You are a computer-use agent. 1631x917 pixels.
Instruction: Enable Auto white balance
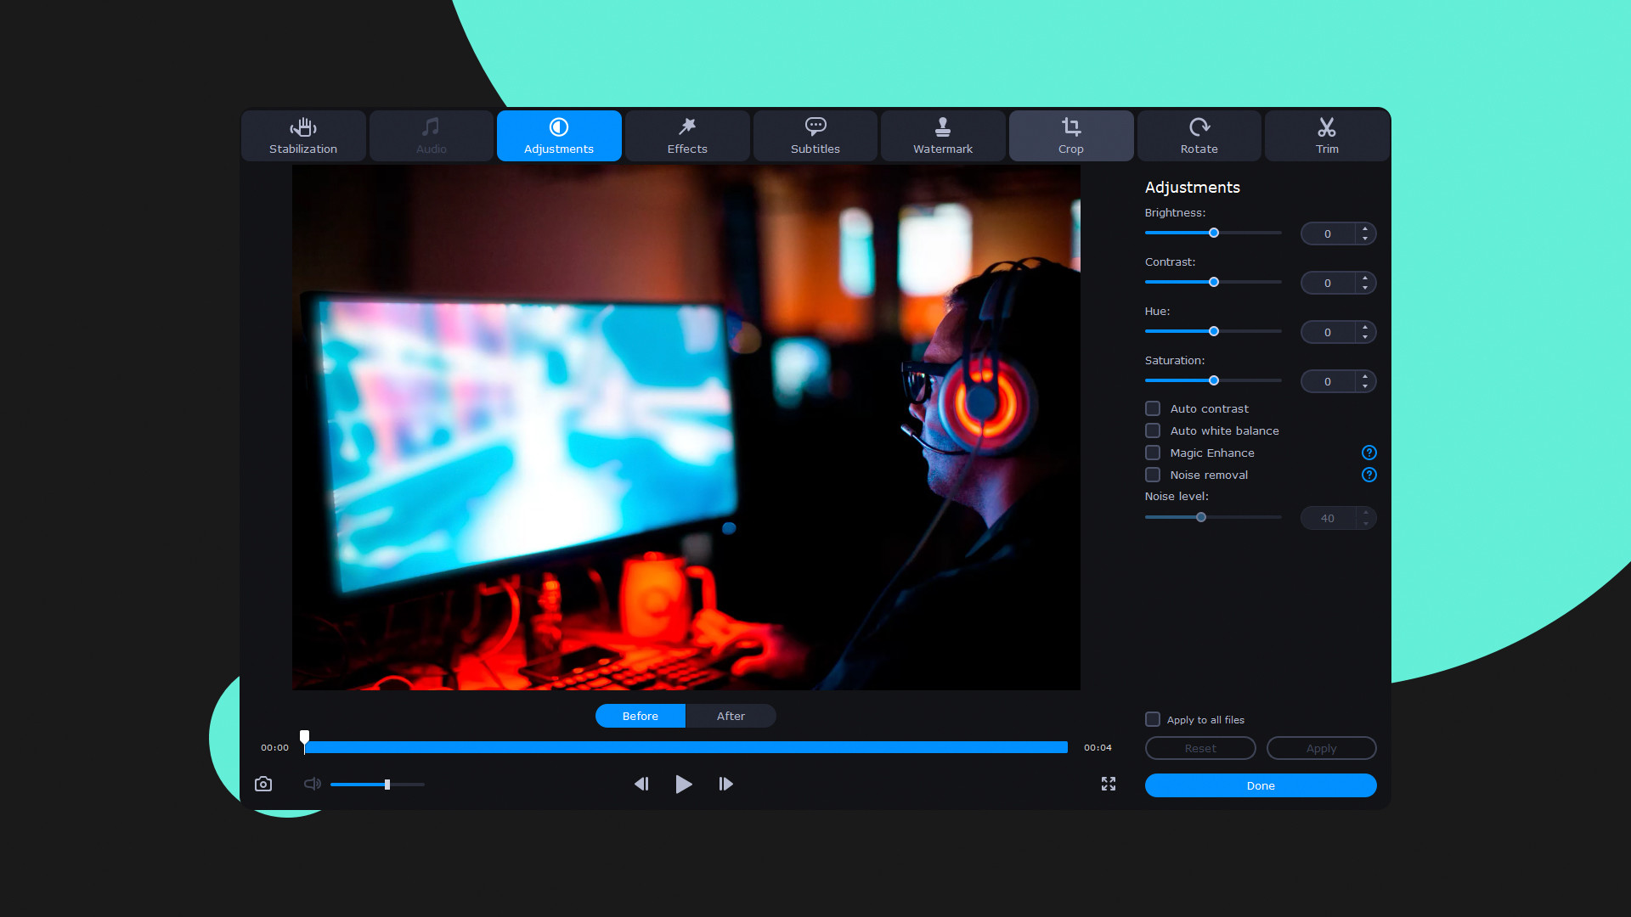pos(1153,430)
